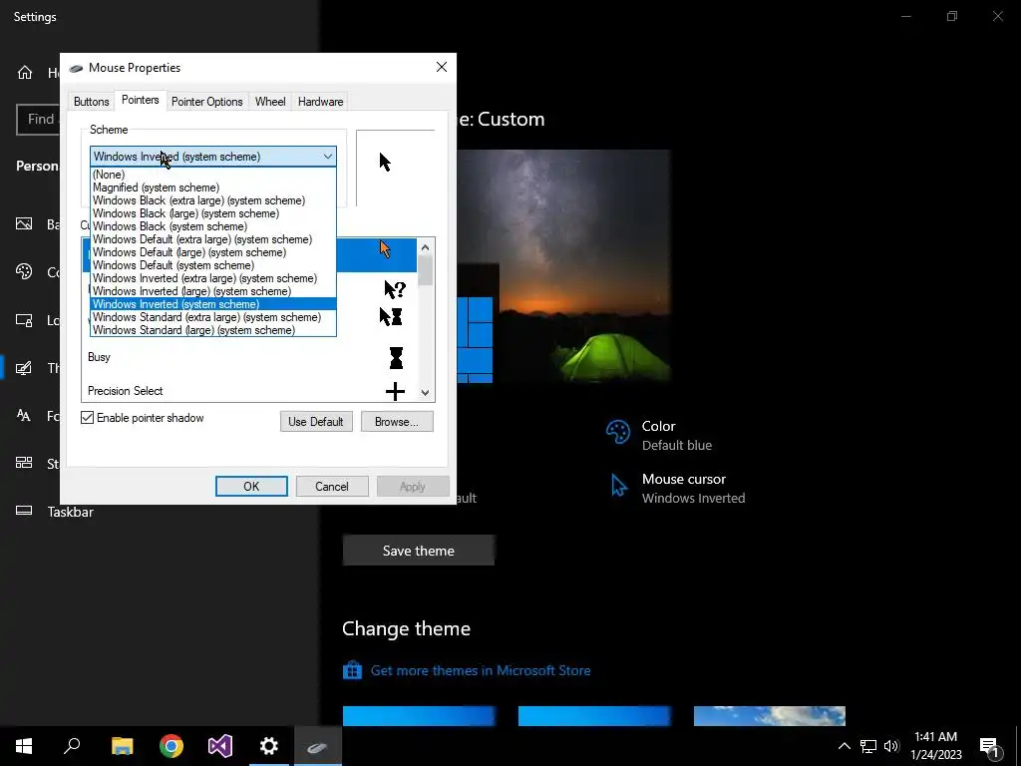Click the Find a setting search box

pos(38,120)
